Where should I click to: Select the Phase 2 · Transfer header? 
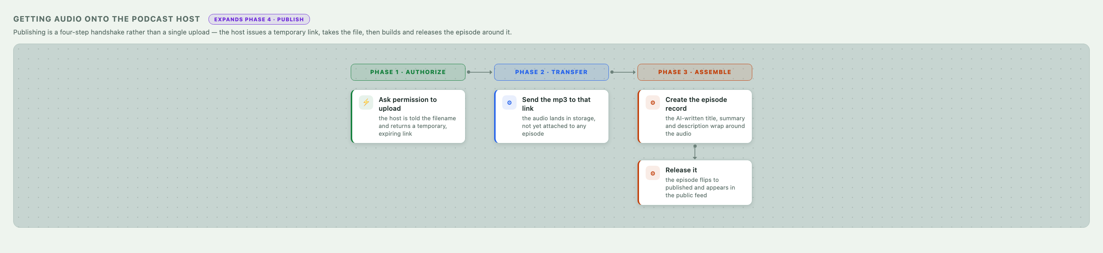point(551,72)
